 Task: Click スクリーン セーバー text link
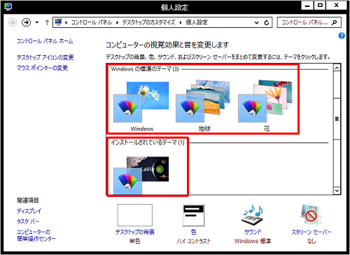pyautogui.click(x=311, y=232)
